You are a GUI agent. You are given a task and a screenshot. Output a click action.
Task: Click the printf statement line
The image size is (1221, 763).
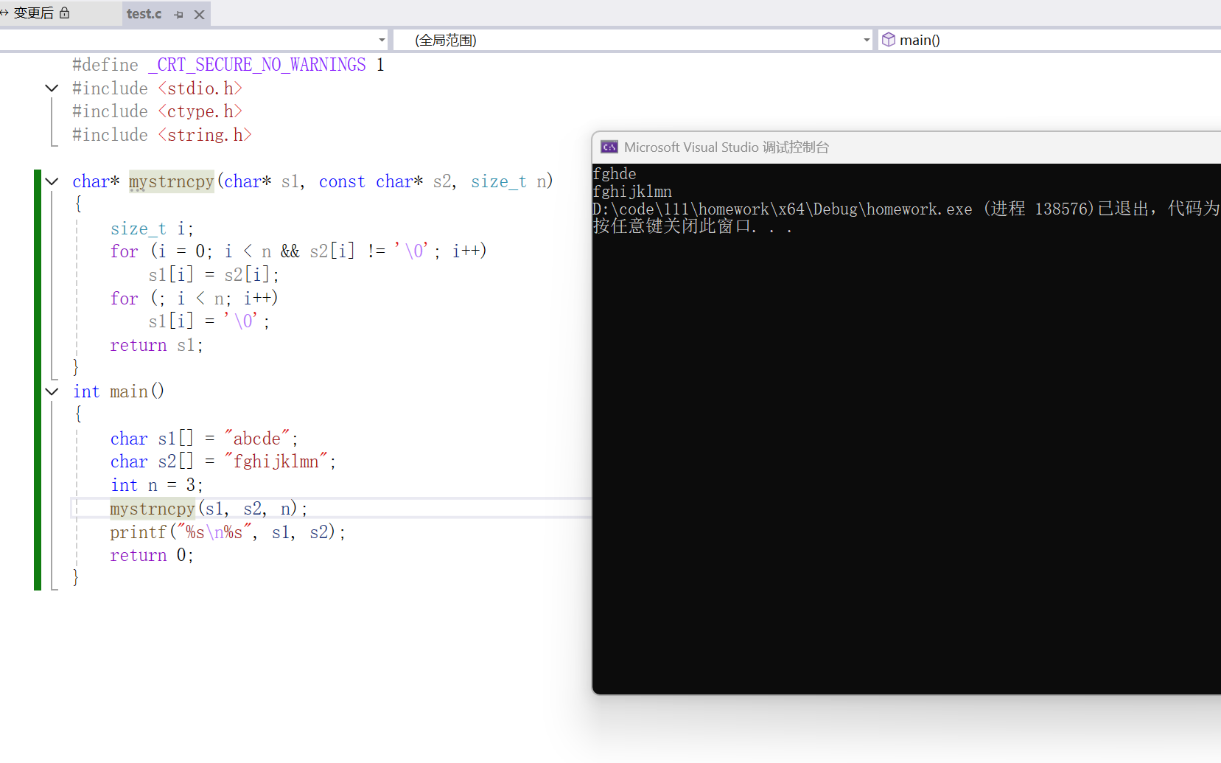pos(228,532)
